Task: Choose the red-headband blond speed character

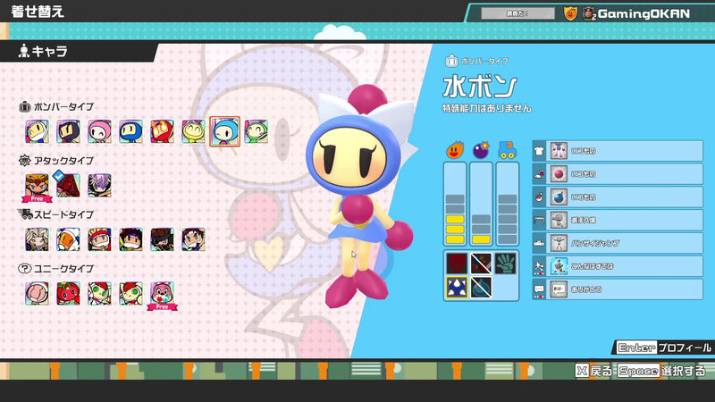Action: [x=99, y=239]
